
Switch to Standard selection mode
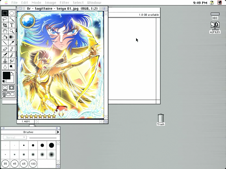pyautogui.click(x=5, y=88)
